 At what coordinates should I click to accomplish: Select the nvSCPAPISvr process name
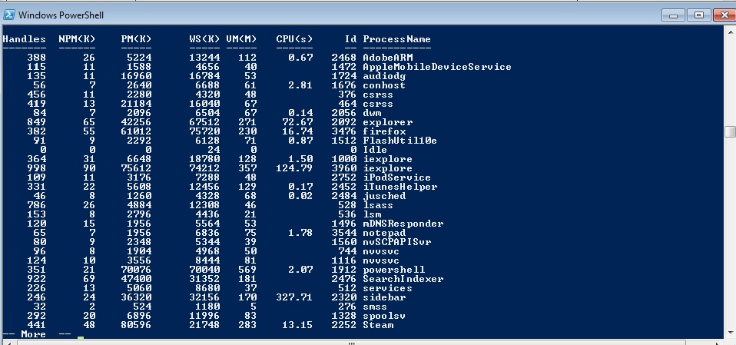tap(396, 242)
